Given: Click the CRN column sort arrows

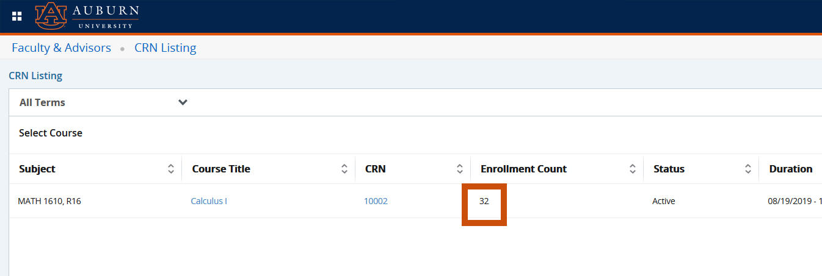Looking at the screenshot, I should 460,169.
